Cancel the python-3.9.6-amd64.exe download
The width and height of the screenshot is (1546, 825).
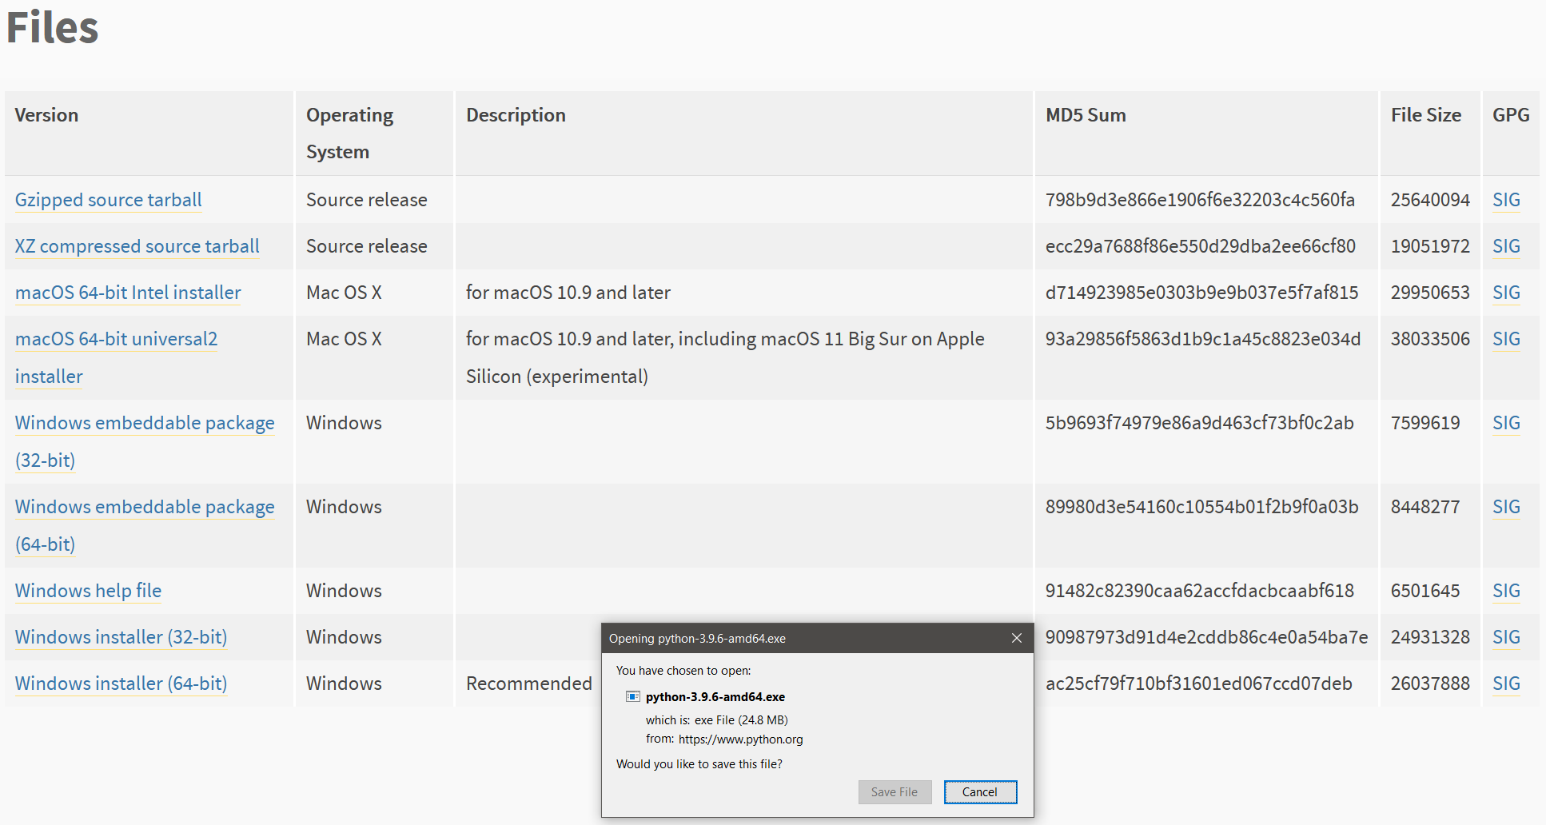(x=980, y=792)
